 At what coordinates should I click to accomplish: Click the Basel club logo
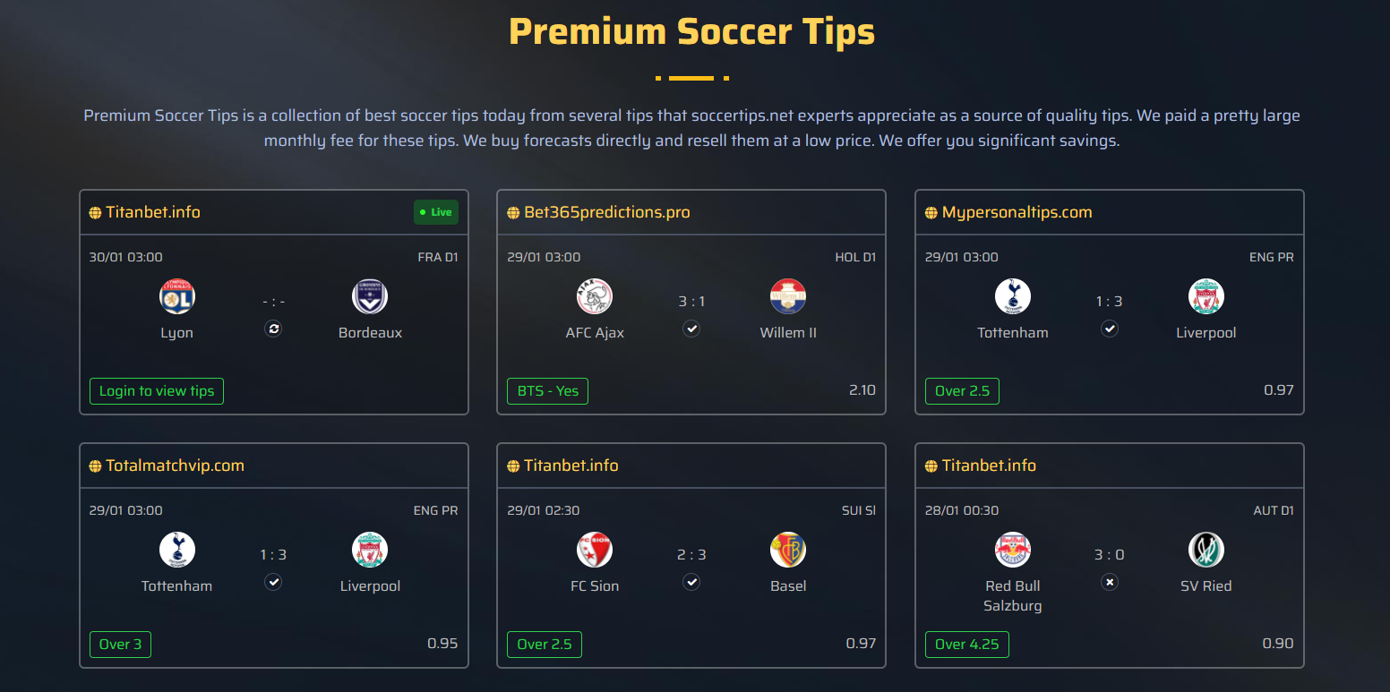(788, 549)
